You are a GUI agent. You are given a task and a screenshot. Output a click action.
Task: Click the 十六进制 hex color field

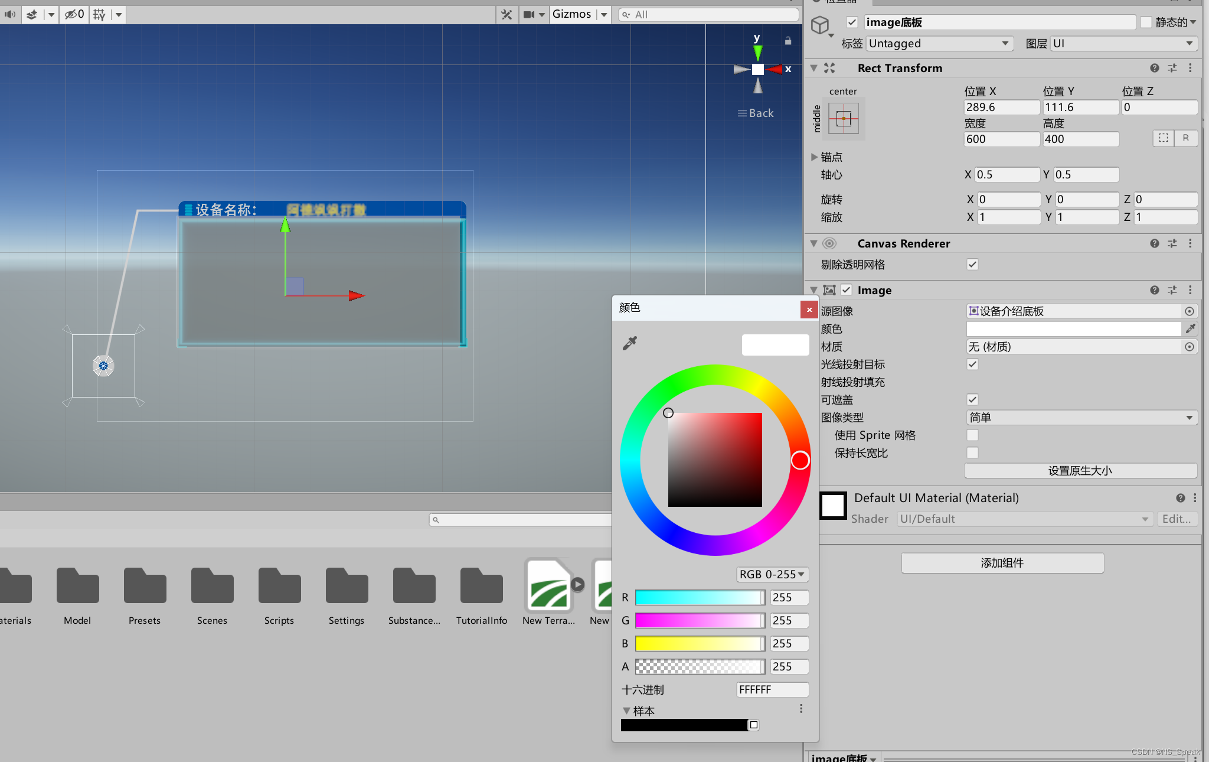click(773, 690)
